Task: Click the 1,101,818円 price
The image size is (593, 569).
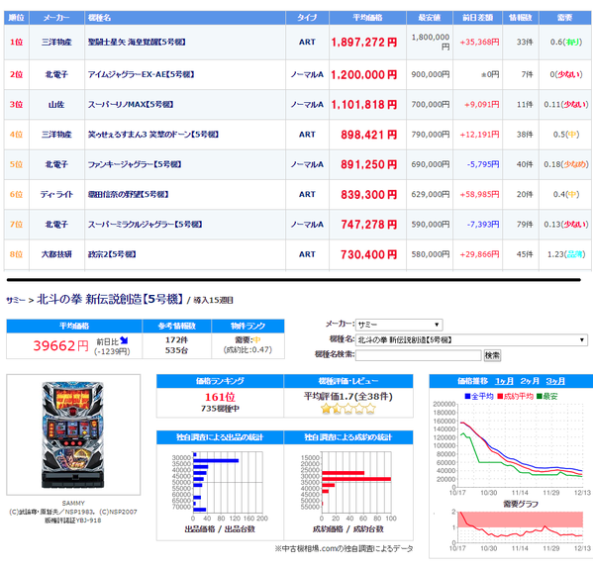Action: [364, 104]
